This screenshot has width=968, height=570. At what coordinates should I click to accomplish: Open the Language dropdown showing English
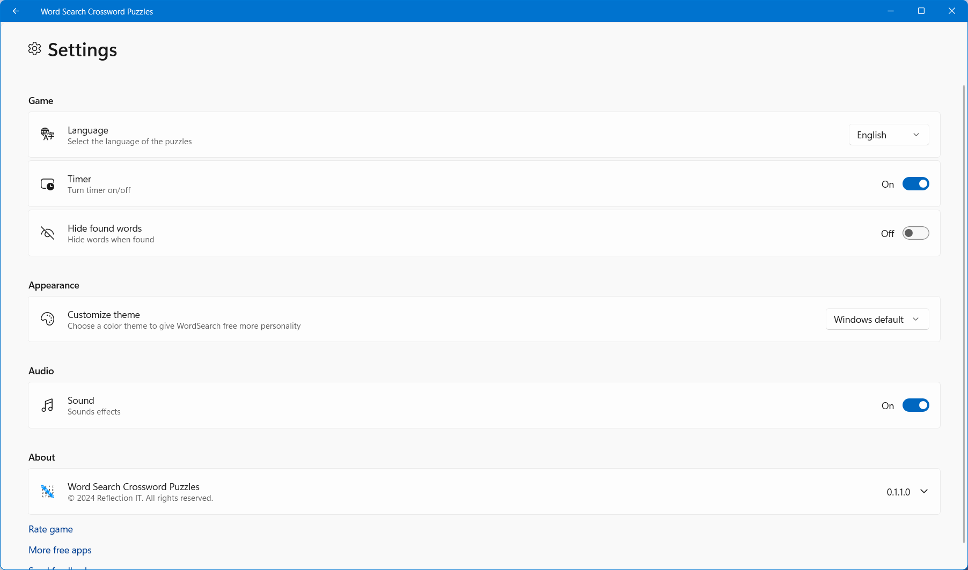(888, 135)
